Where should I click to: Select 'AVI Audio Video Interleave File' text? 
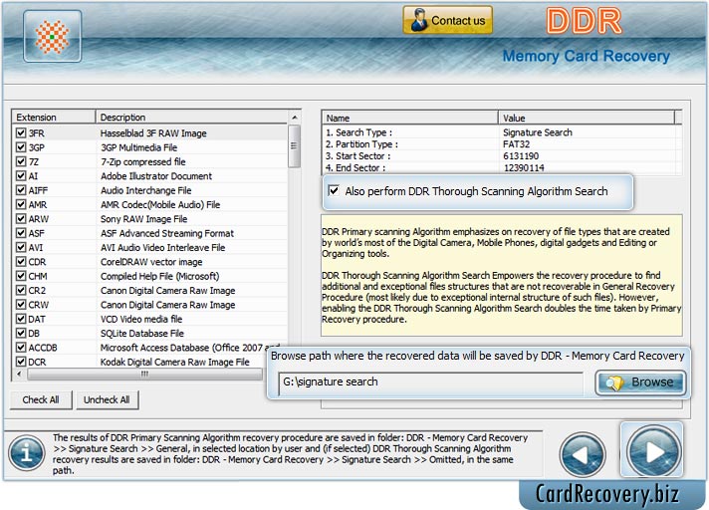162,248
